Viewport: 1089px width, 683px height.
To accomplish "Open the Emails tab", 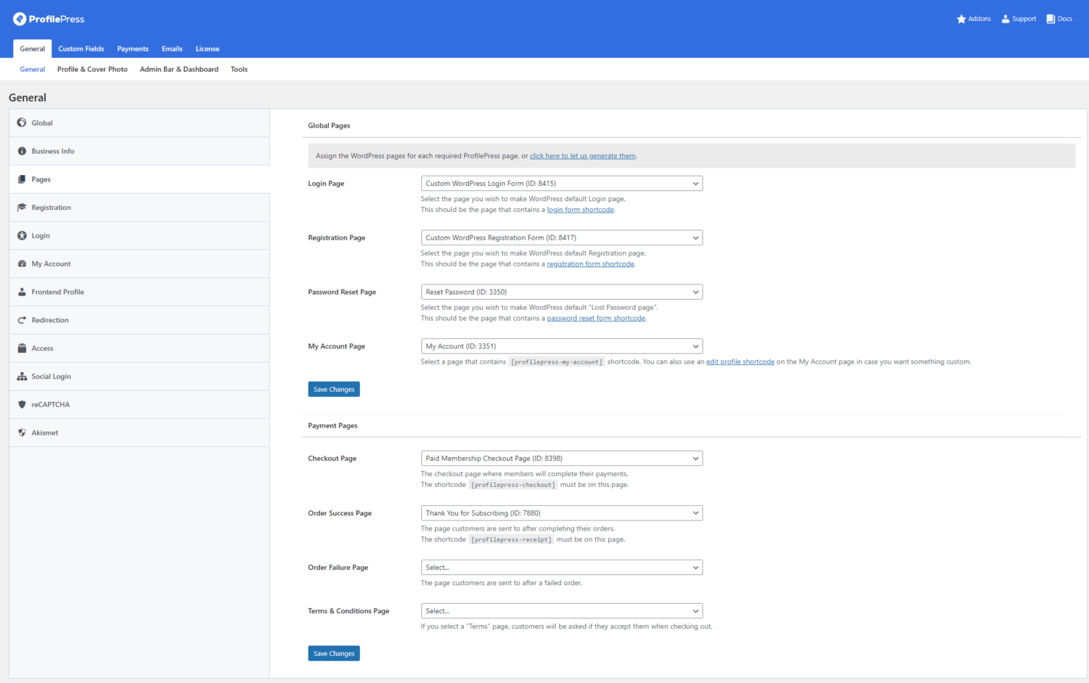I will point(172,49).
